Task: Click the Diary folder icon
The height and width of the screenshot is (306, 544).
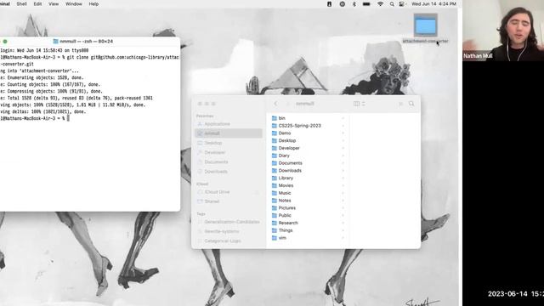Action: [275, 156]
